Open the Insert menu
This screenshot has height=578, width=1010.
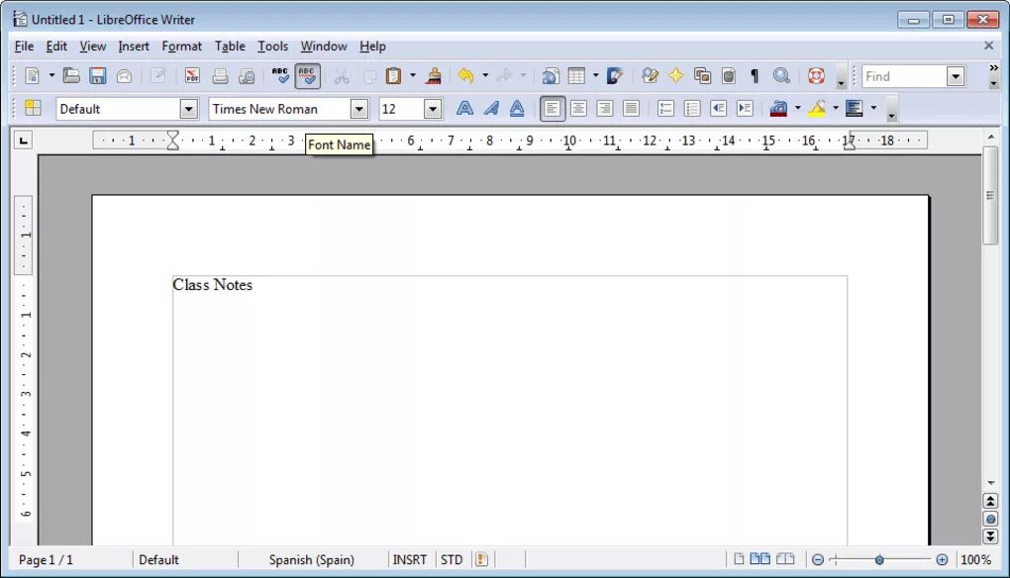point(134,47)
